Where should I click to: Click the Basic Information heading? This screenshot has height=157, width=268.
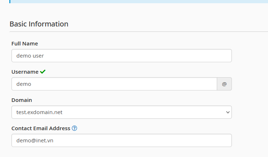39,24
